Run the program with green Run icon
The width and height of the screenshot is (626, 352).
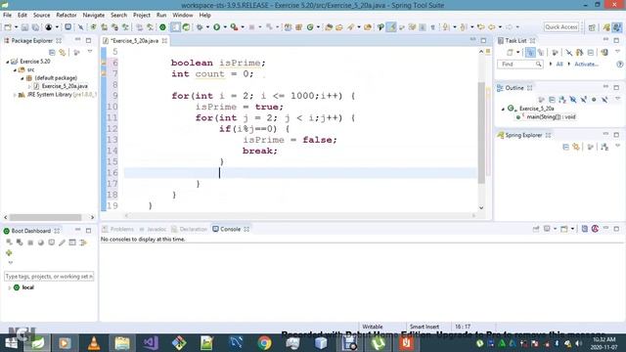pyautogui.click(x=217, y=27)
